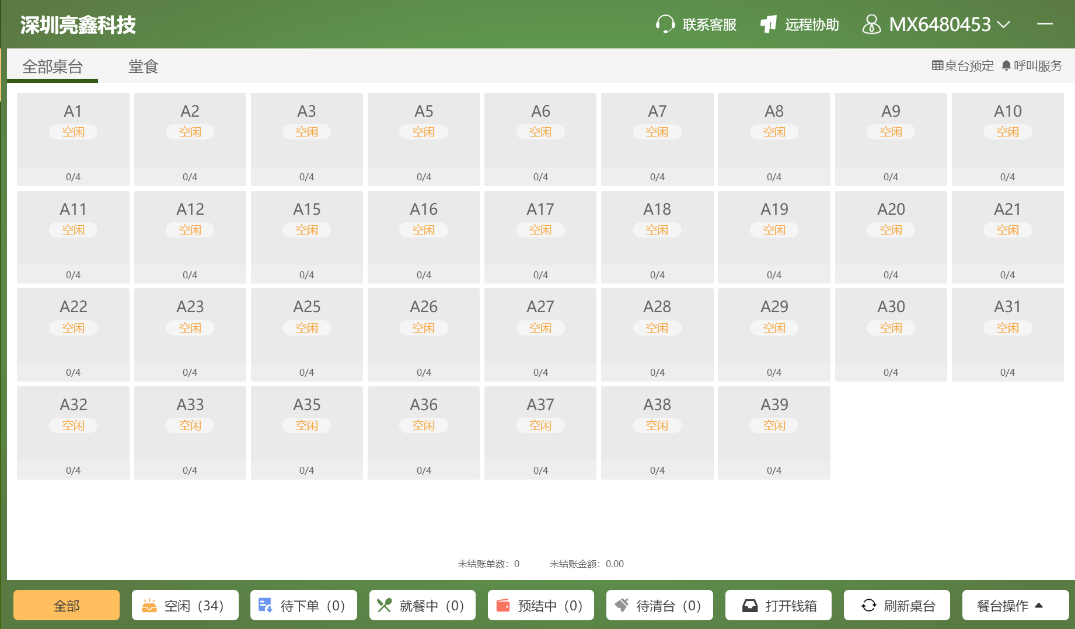Choose table A28 card
Screen dimensions: 1075x629
pos(657,335)
